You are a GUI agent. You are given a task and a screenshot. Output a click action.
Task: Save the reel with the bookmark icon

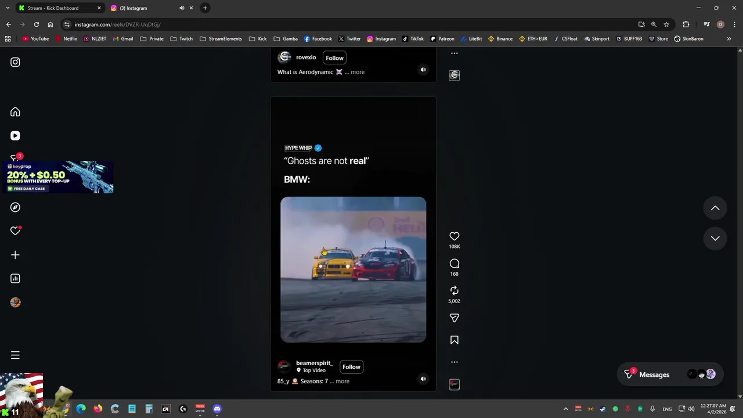point(455,340)
